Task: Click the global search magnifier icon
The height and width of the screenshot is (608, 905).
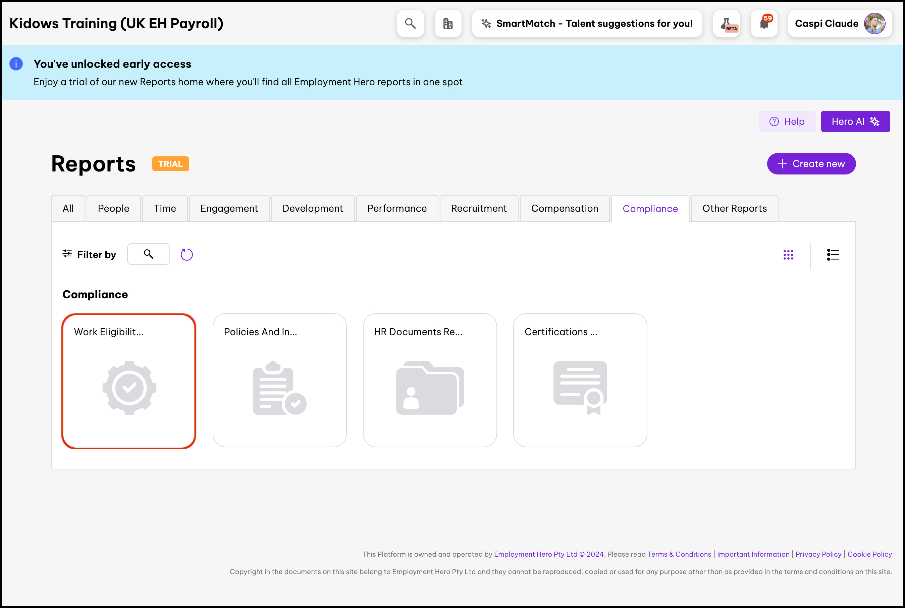Action: click(410, 23)
